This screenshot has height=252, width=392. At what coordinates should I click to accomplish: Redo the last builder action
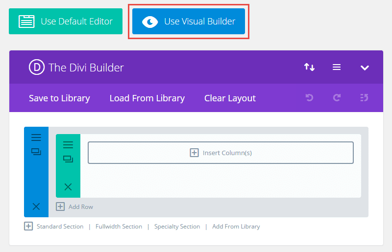pos(337,97)
